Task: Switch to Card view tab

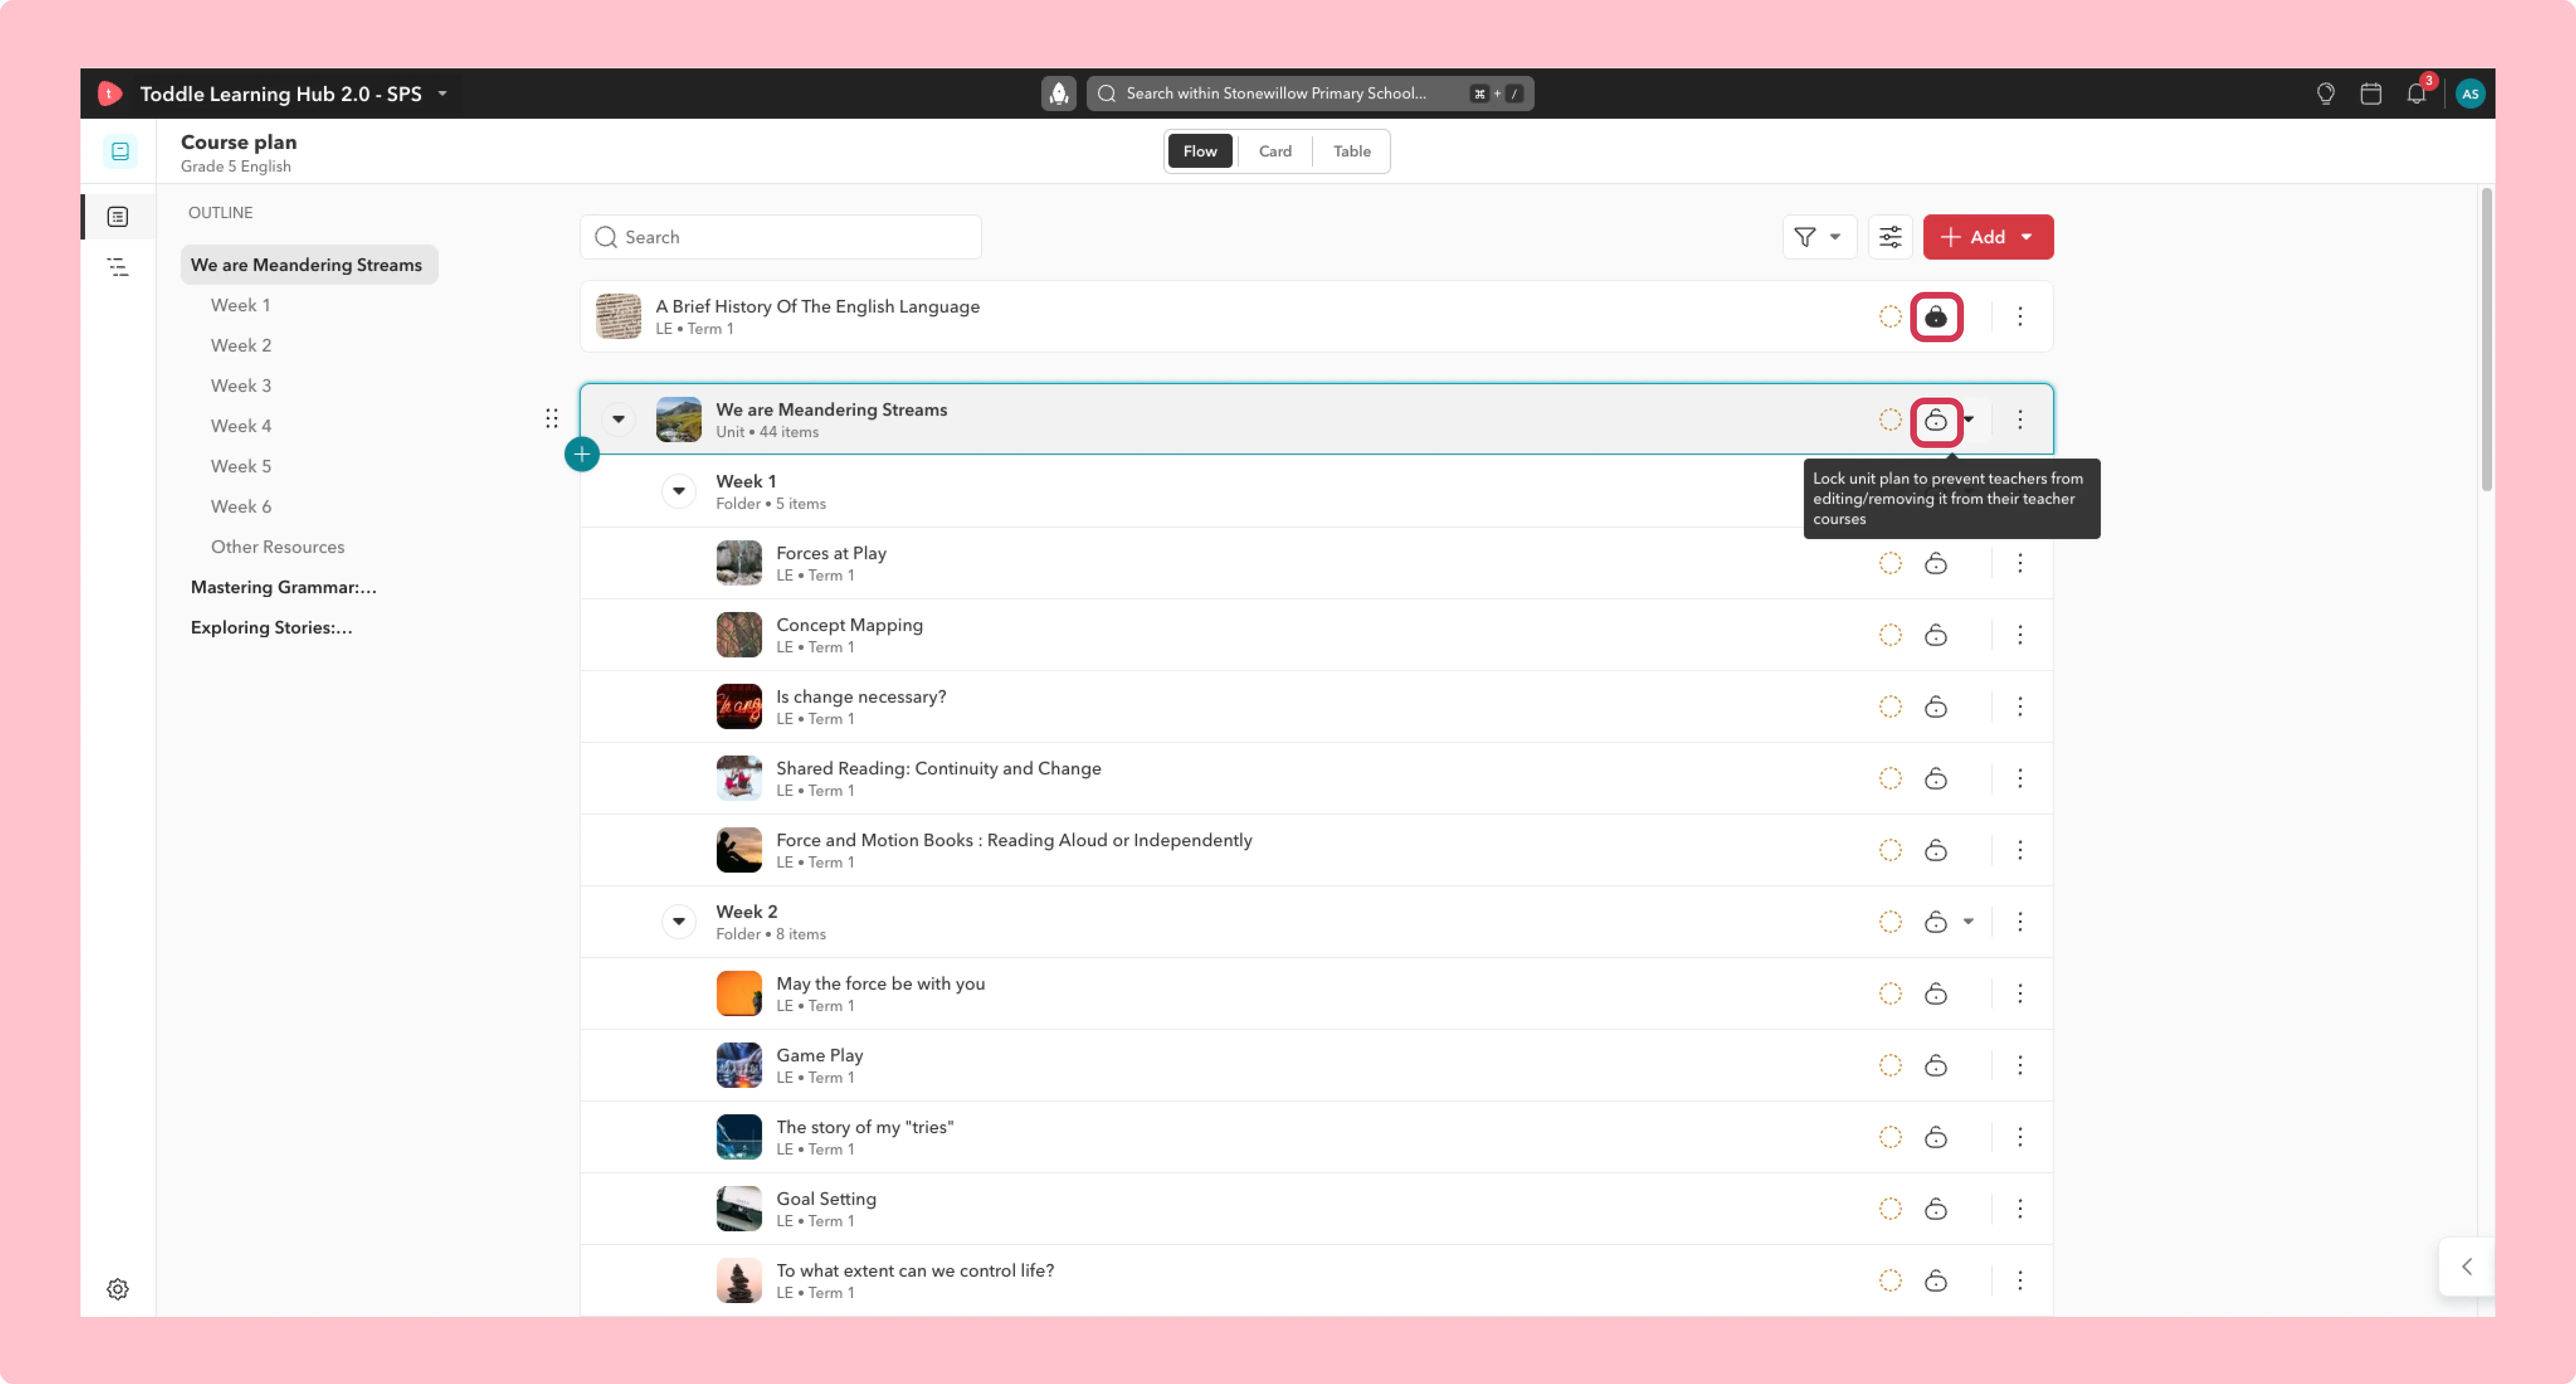Action: [x=1275, y=151]
